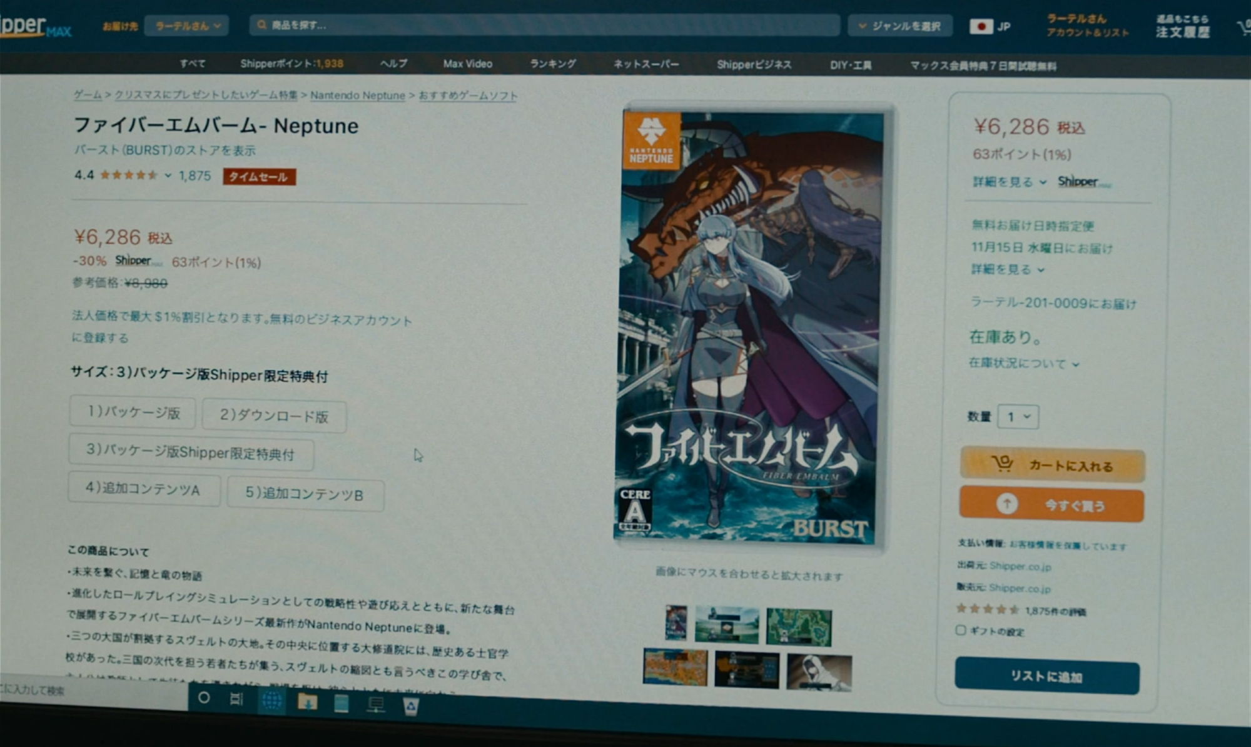Select the map screenshot thumbnail
Screen dimensions: 1251x747
coord(799,626)
